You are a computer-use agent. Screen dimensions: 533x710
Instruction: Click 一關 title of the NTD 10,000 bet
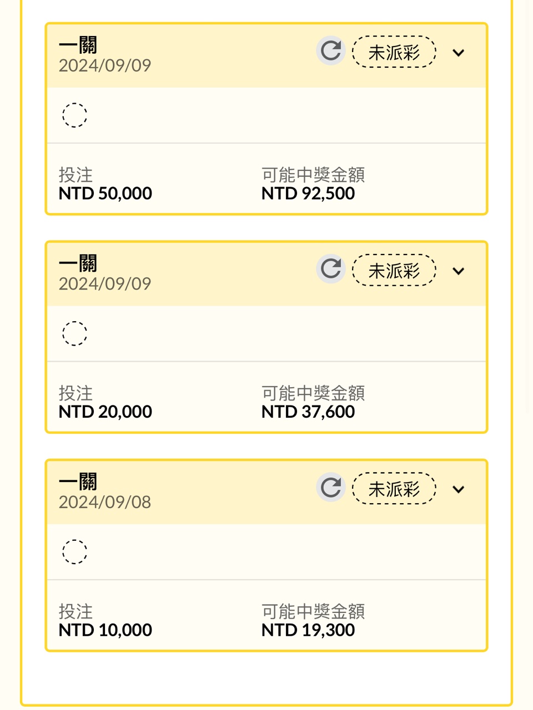point(78,481)
